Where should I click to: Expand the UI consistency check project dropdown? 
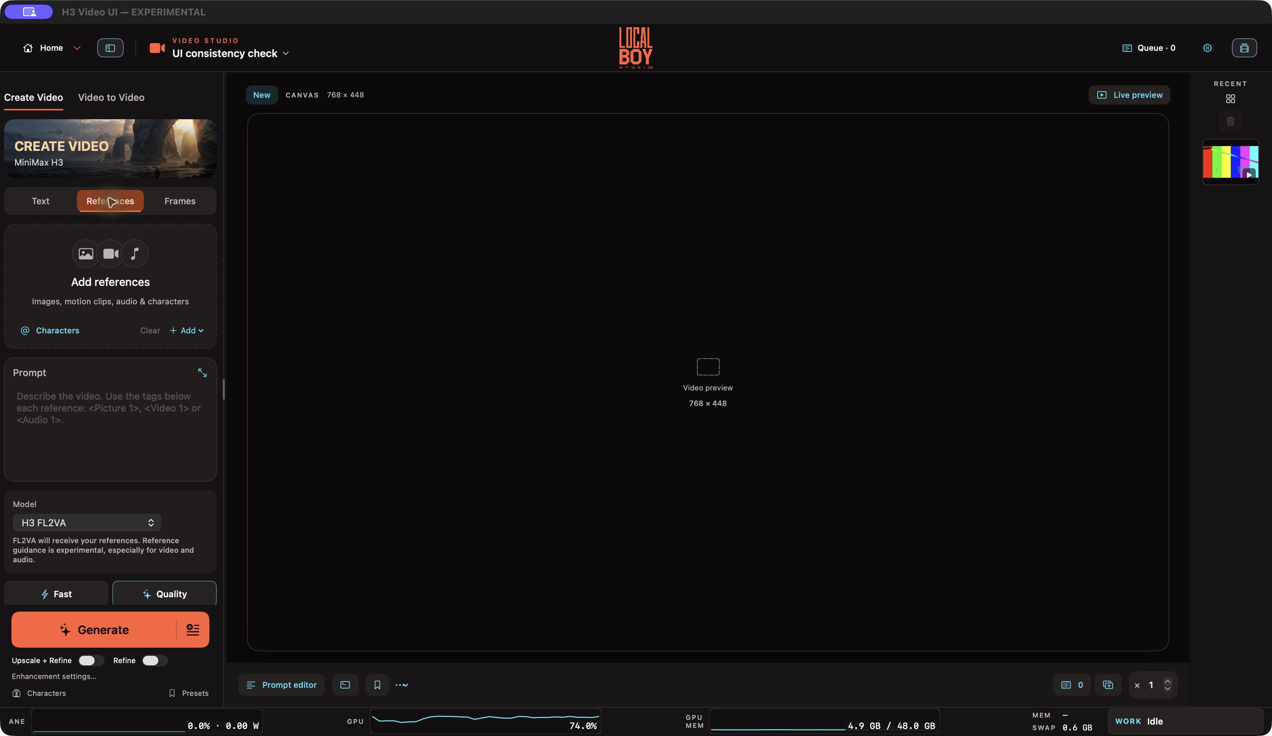(286, 53)
